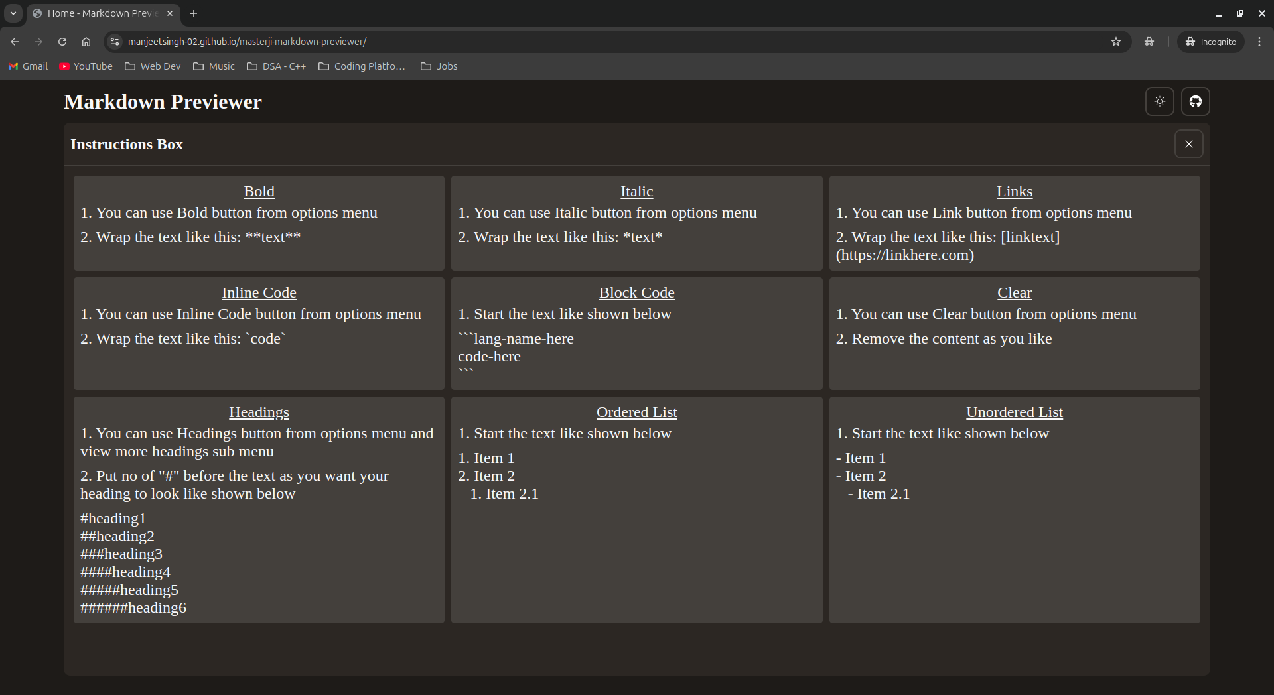Click the '(https://linkhere.com)' text
The height and width of the screenshot is (695, 1274).
[905, 255]
